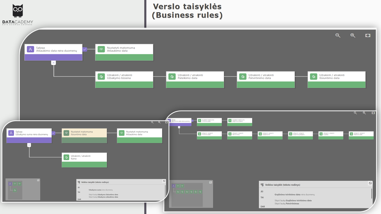Collapse the minimap in the Užsakymo suma panel
This screenshot has height=214, width=381.
[x=38, y=180]
